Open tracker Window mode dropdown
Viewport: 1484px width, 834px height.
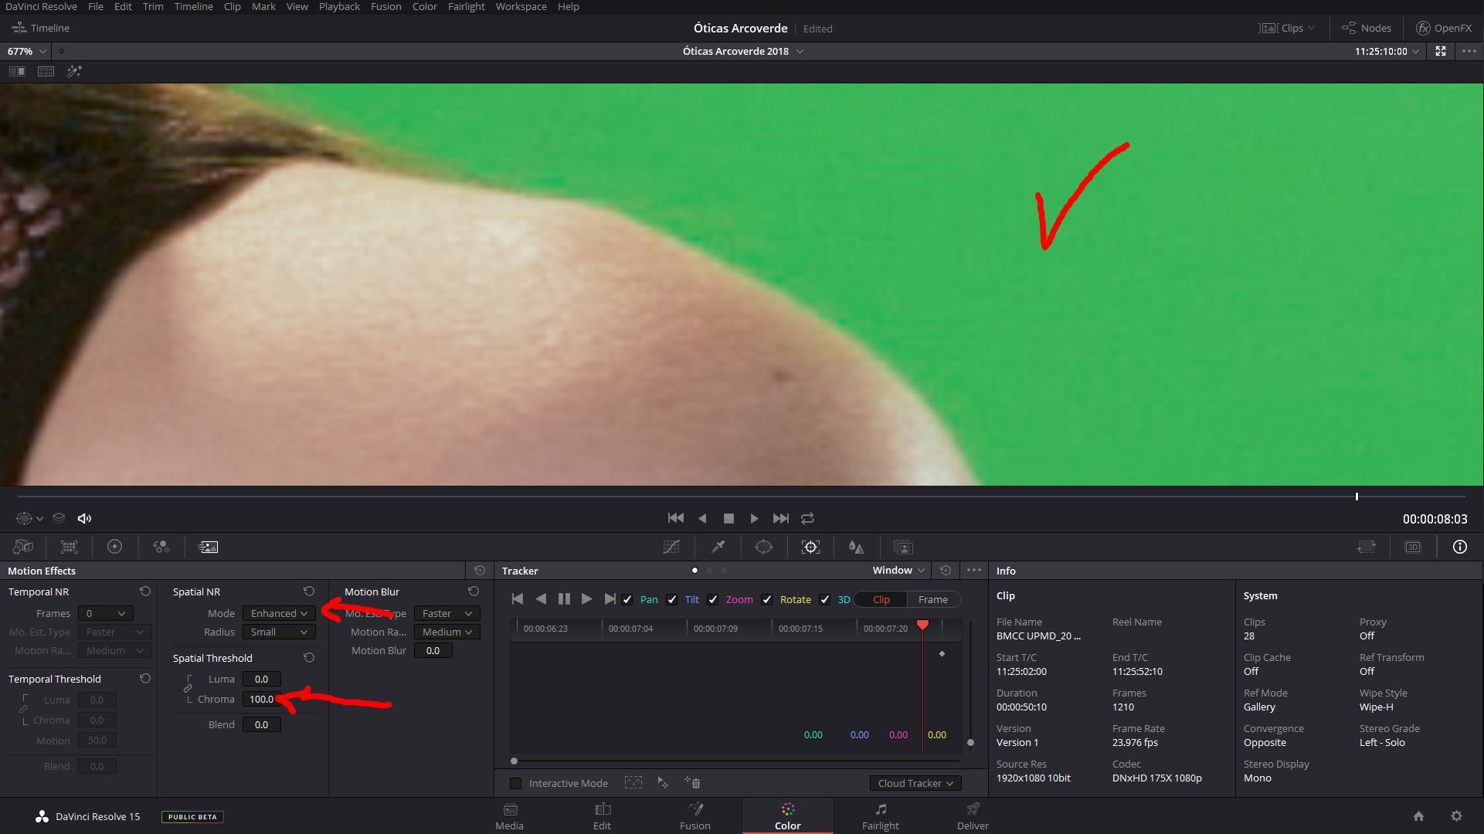(x=898, y=570)
